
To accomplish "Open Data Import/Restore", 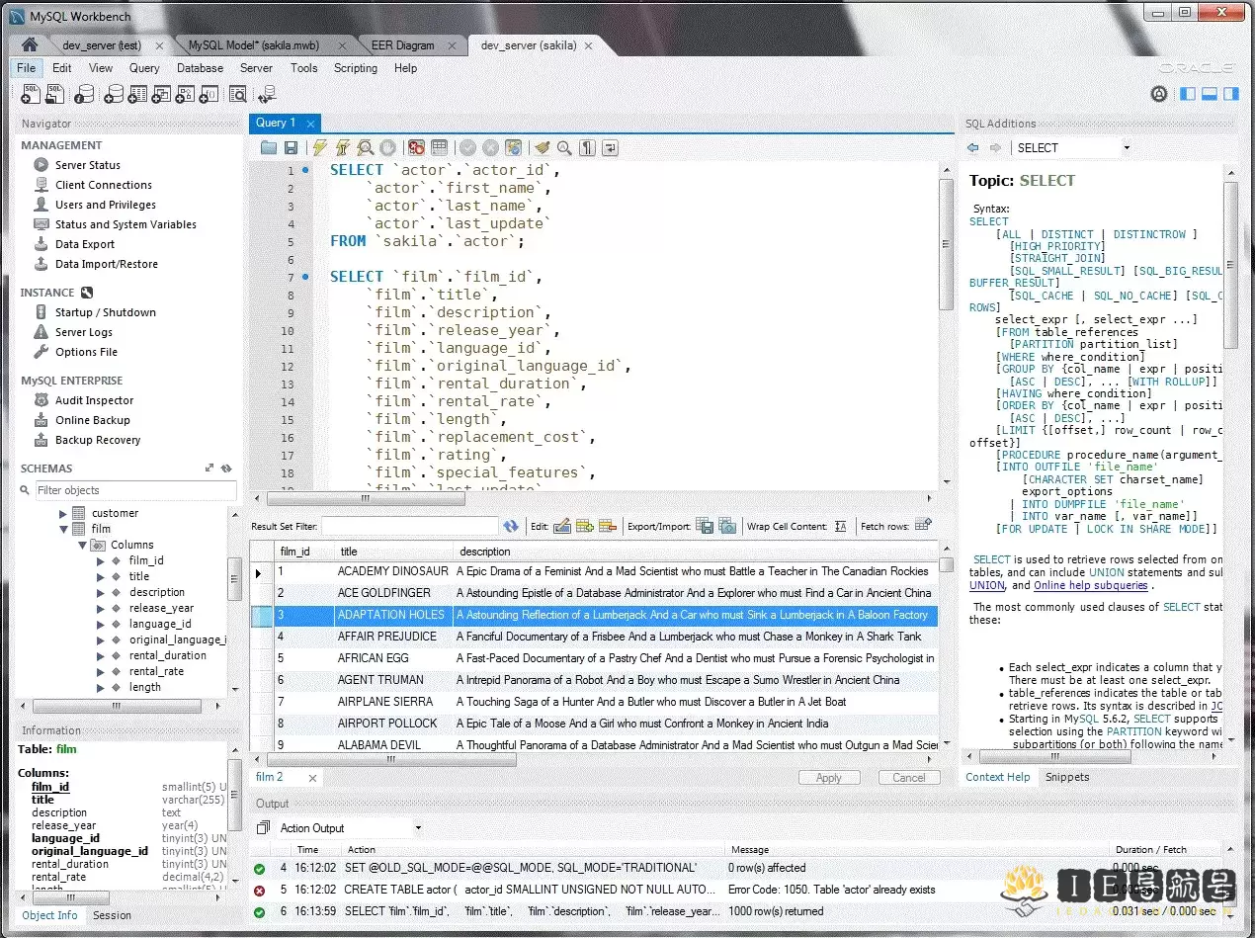I will tap(107, 264).
